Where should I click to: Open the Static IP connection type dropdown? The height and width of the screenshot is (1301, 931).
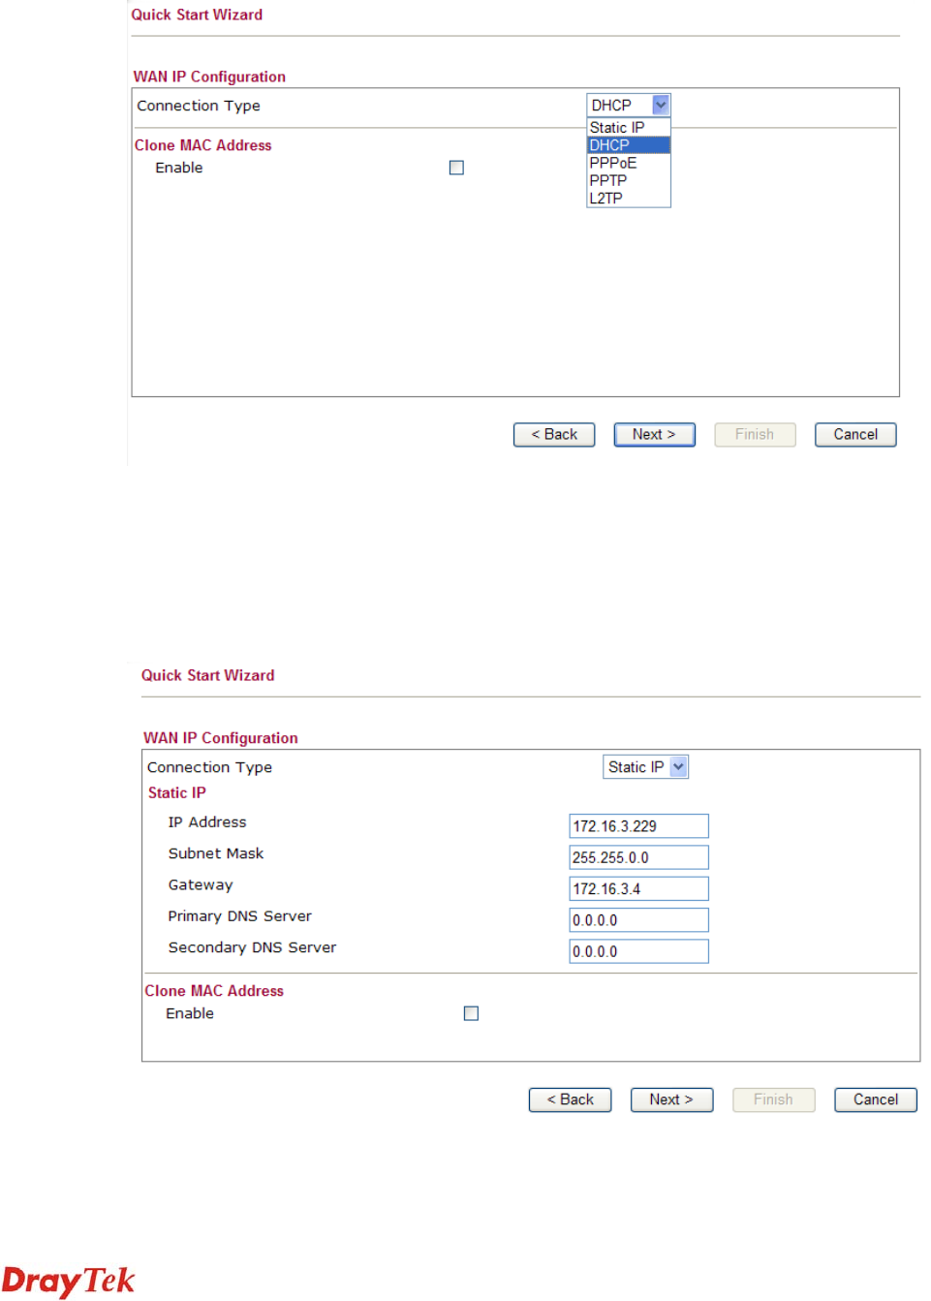tap(646, 766)
